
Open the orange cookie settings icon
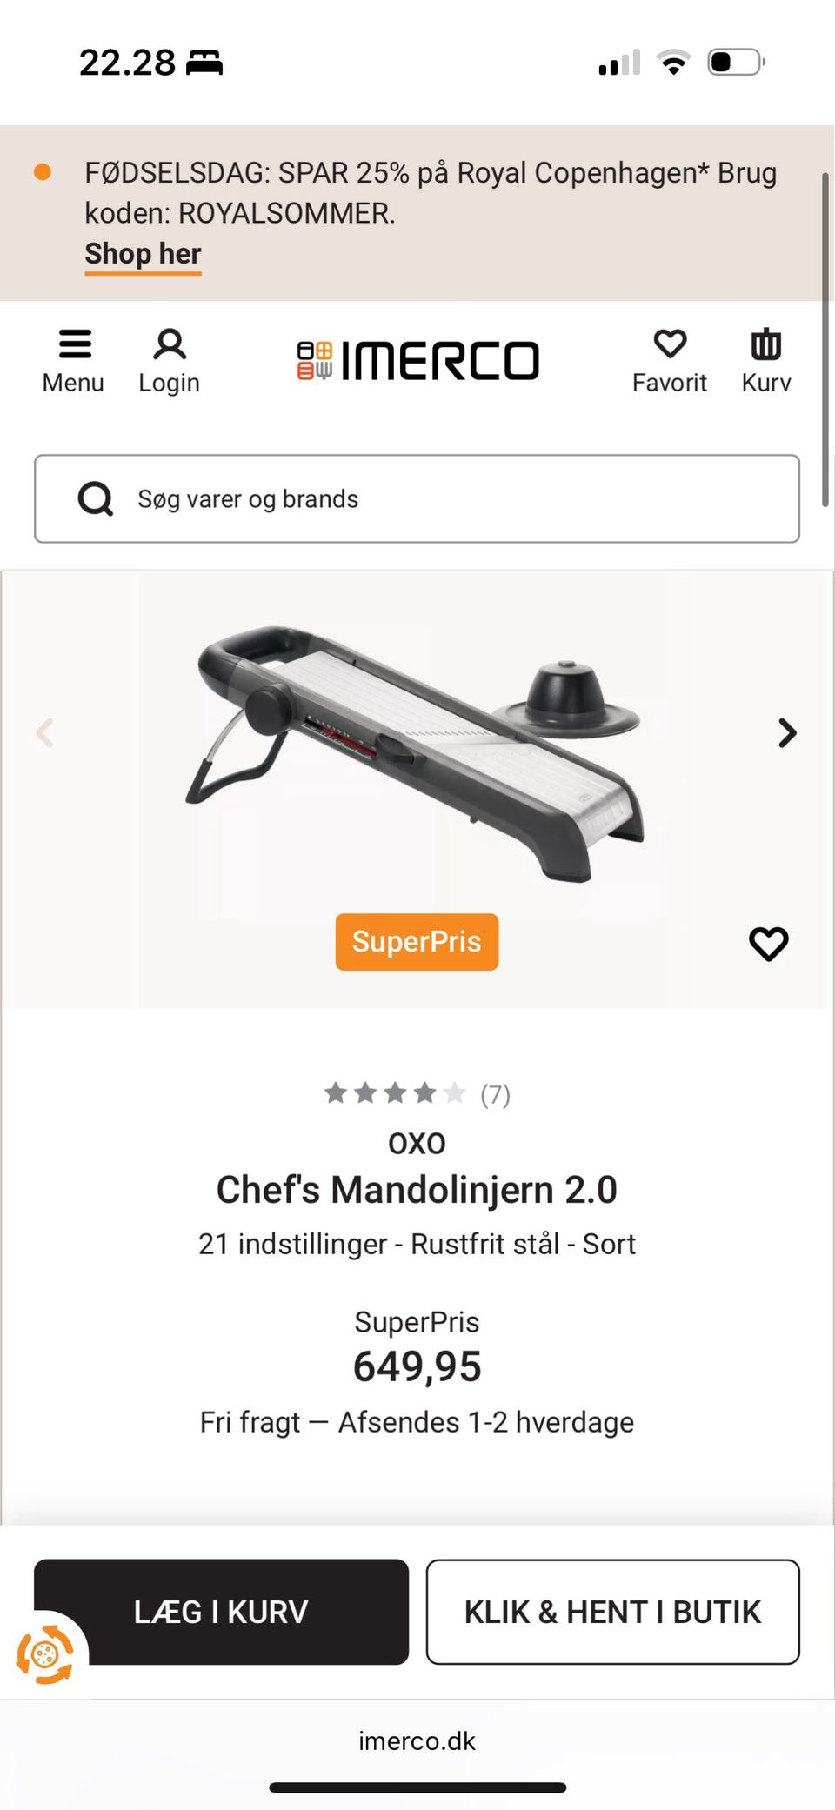45,1653
